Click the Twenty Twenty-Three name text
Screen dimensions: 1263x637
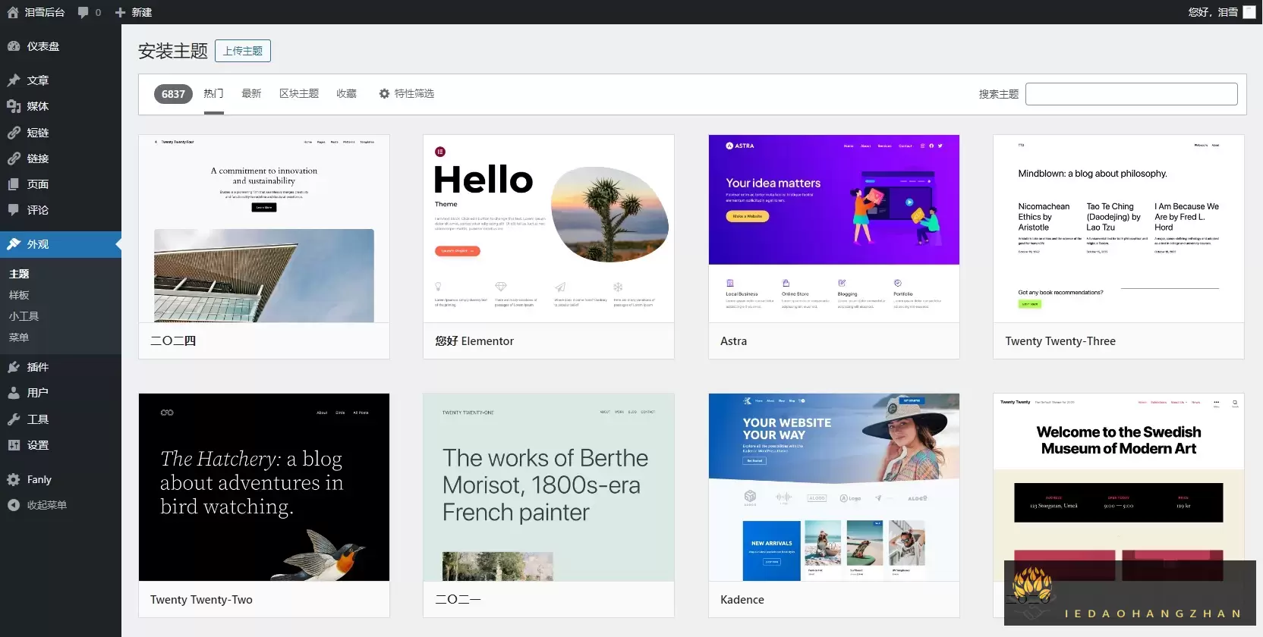(1060, 341)
